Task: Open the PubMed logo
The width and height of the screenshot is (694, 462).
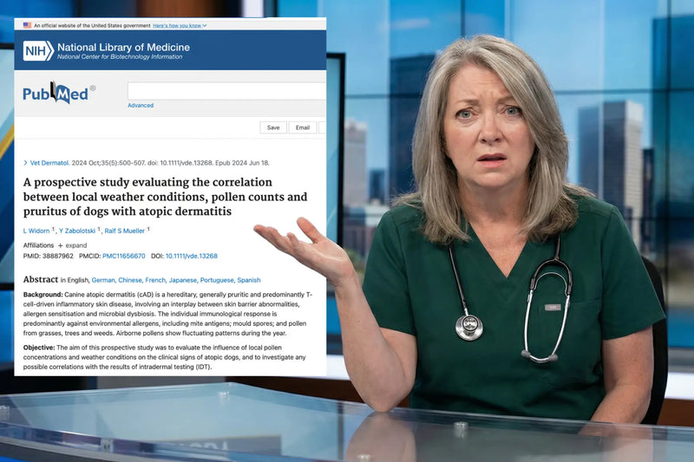Action: tap(56, 93)
